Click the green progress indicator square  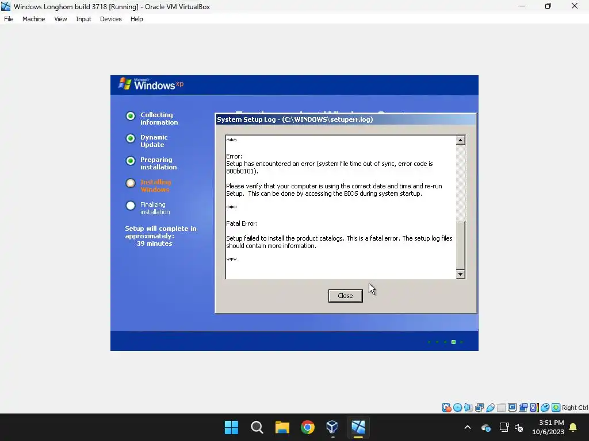tap(453, 342)
